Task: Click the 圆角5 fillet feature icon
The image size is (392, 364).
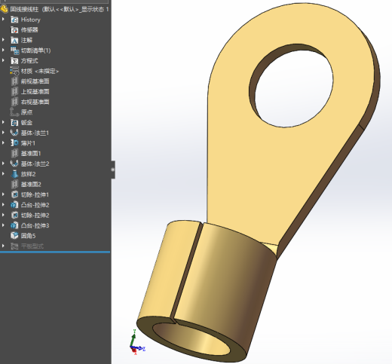Action: pos(14,236)
